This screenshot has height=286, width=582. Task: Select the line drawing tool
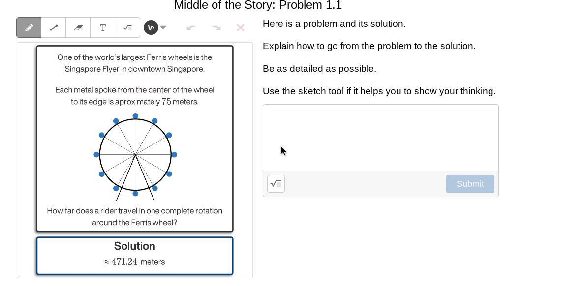click(x=54, y=28)
